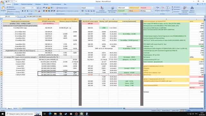Increase font size with the large A
206x116 pixels.
[x=38, y=8]
